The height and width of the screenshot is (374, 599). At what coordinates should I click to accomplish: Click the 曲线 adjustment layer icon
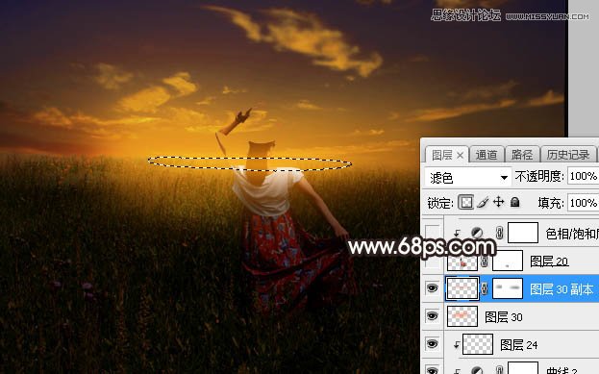(476, 370)
